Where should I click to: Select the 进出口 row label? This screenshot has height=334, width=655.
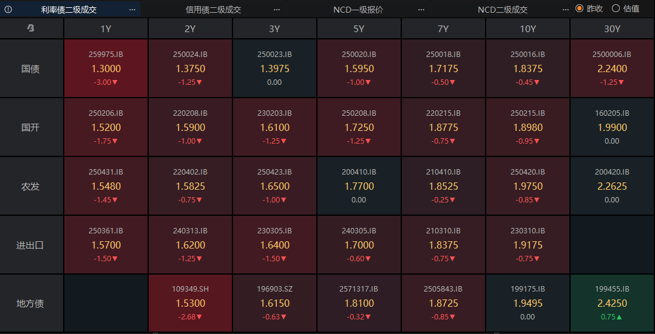(31, 245)
